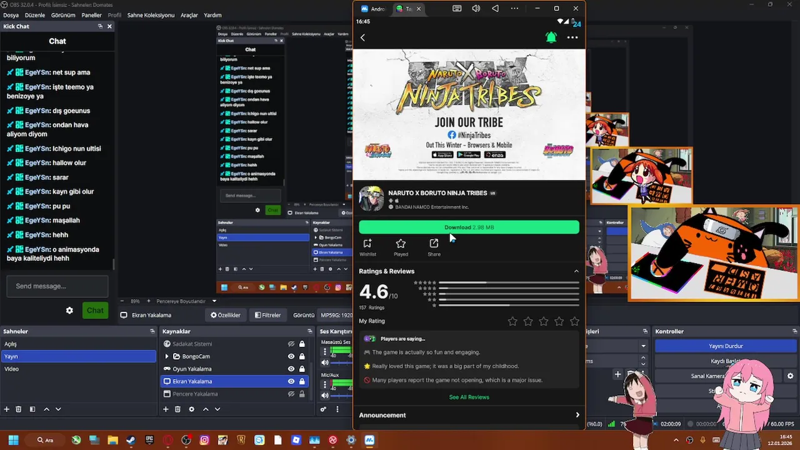Image resolution: width=800 pixels, height=450 pixels.
Task: Hide the BongoCam source
Action: [x=291, y=356]
